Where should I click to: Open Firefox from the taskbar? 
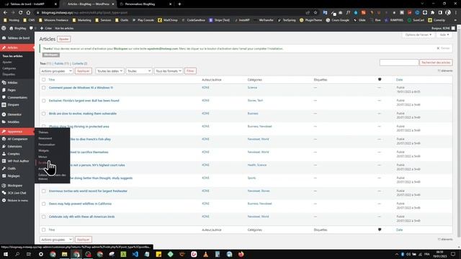pyautogui.click(x=241, y=254)
